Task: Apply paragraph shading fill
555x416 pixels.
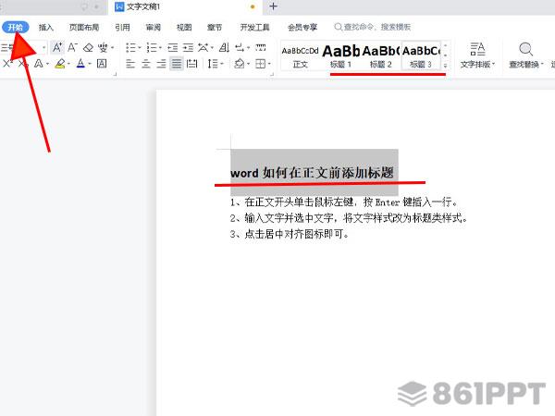Action: click(240, 64)
